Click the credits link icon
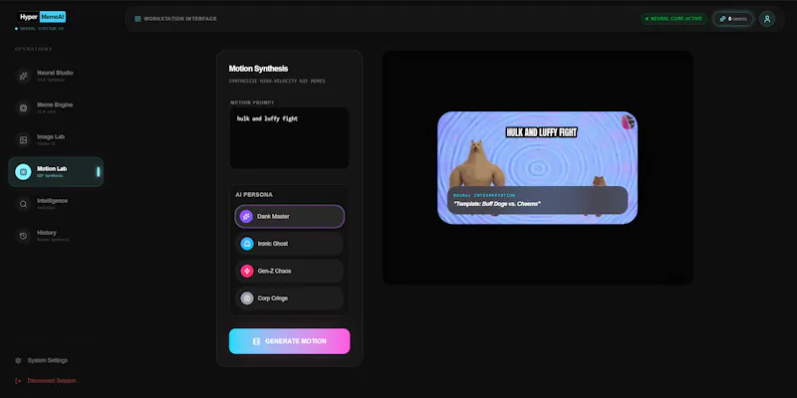 click(723, 19)
